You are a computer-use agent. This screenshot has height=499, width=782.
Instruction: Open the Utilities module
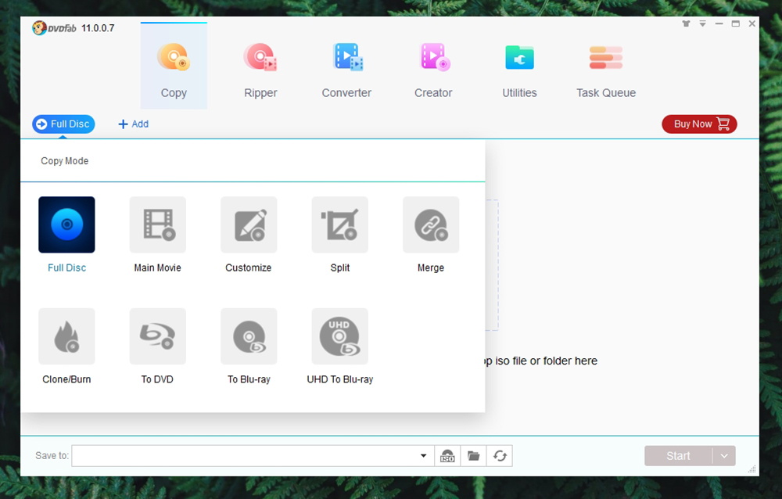[520, 70]
